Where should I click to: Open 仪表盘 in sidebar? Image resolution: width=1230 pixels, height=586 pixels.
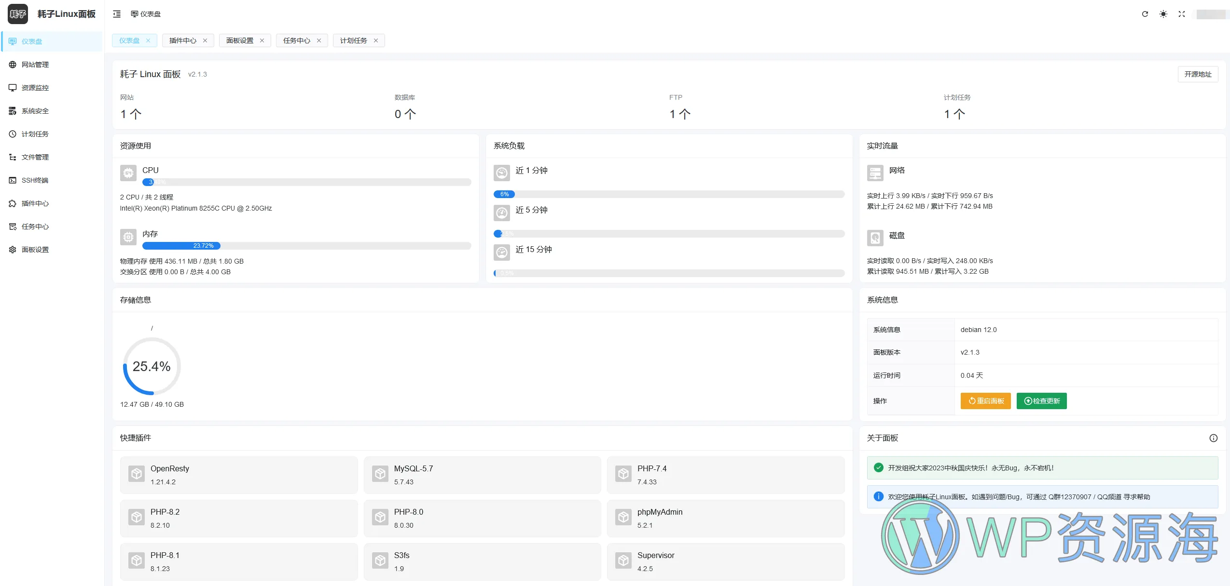[x=52, y=41]
